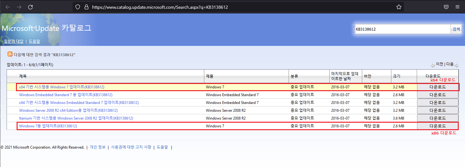This screenshot has height=167, width=465.
Task: Click 다운로드 for Itanium Windows Server 2008 R2
Action: click(437, 118)
